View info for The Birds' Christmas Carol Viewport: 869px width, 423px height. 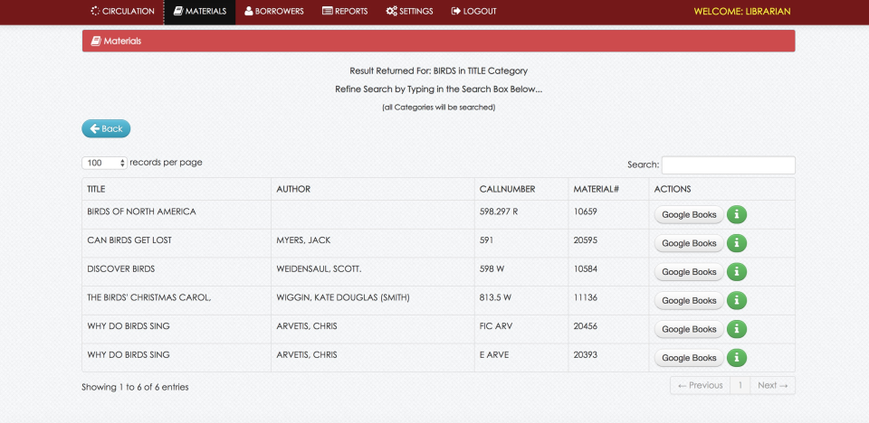click(737, 301)
